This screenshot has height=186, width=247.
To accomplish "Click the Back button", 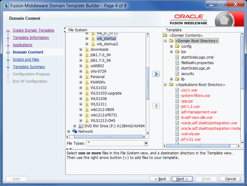I will tap(160, 179).
